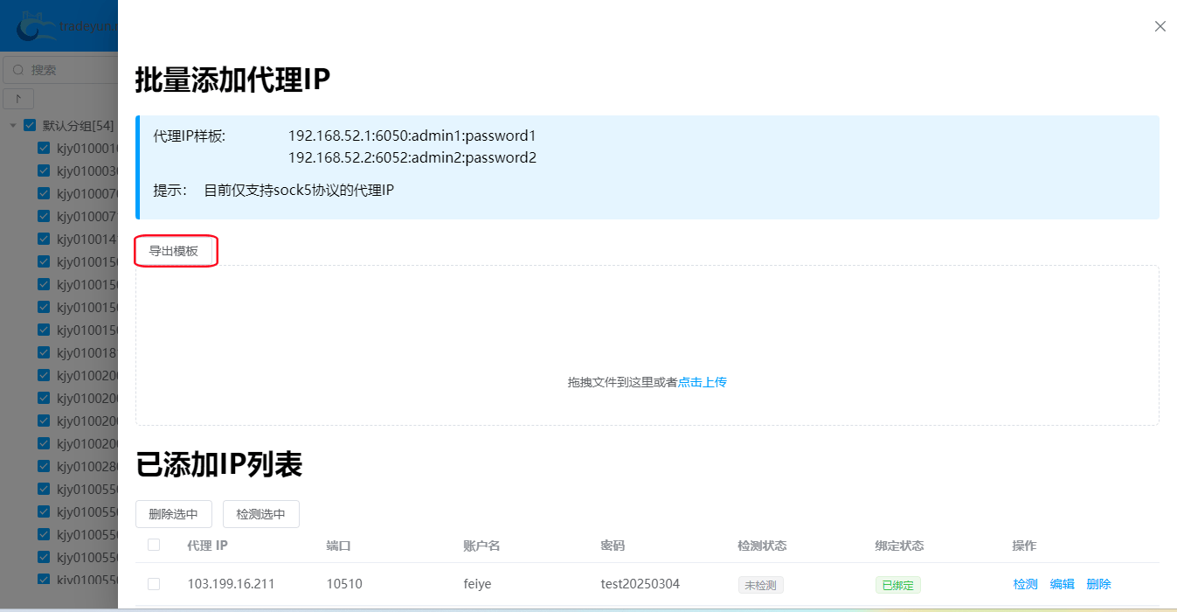Click the 检测选中 button
This screenshot has width=1177, height=612.
point(260,514)
